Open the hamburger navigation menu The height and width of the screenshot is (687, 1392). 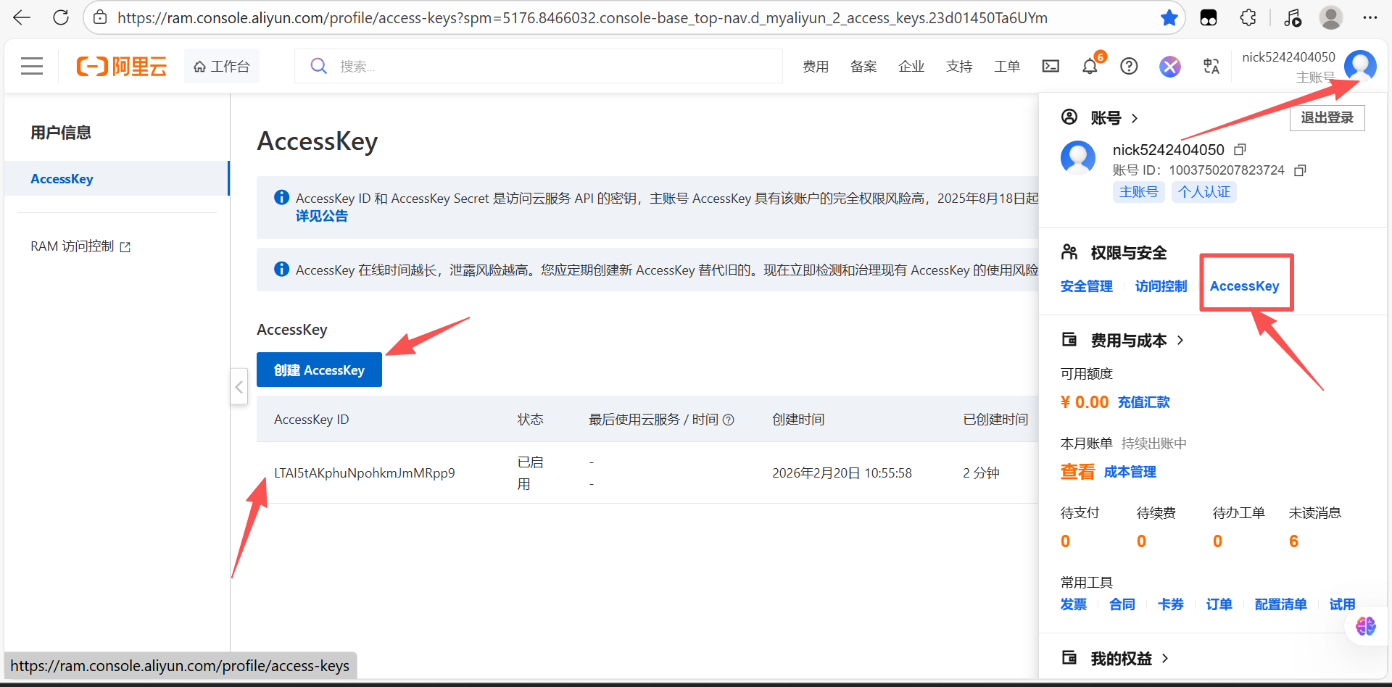click(x=32, y=66)
